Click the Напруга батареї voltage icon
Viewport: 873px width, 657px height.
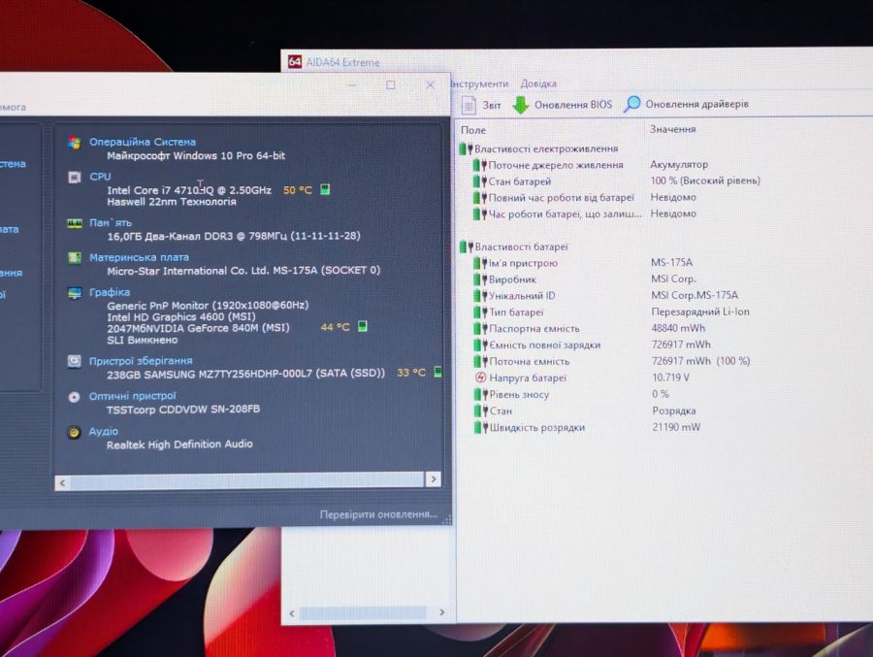[480, 378]
